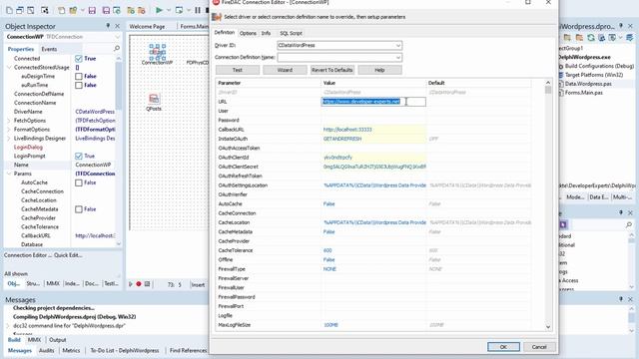Open the Find References tab

coord(188,350)
